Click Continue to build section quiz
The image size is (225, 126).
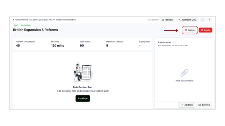pyautogui.click(x=83, y=99)
